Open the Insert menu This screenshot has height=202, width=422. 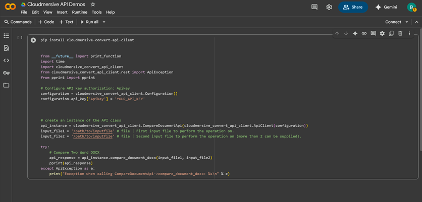(62, 12)
